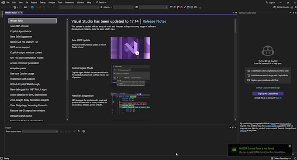Select Adaptive paste topic
The height and width of the screenshot is (160, 297).
(x=18, y=68)
